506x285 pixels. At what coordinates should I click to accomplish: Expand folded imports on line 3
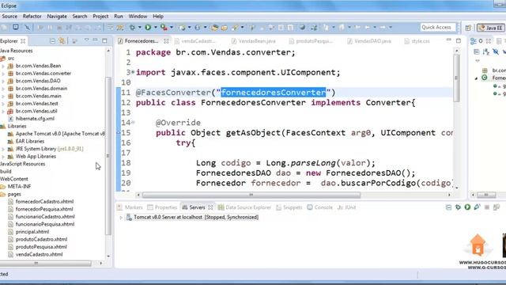(x=133, y=72)
